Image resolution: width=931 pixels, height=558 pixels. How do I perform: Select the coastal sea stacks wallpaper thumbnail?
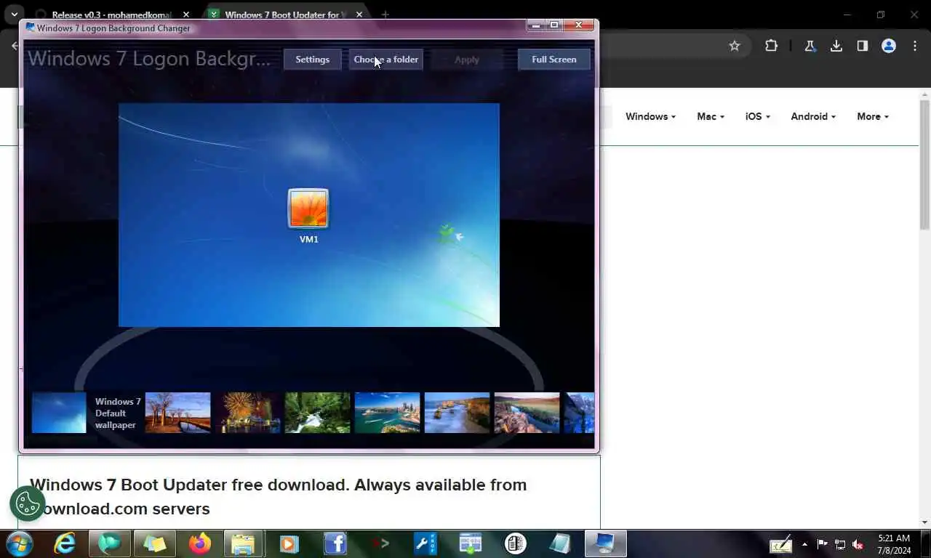(457, 413)
